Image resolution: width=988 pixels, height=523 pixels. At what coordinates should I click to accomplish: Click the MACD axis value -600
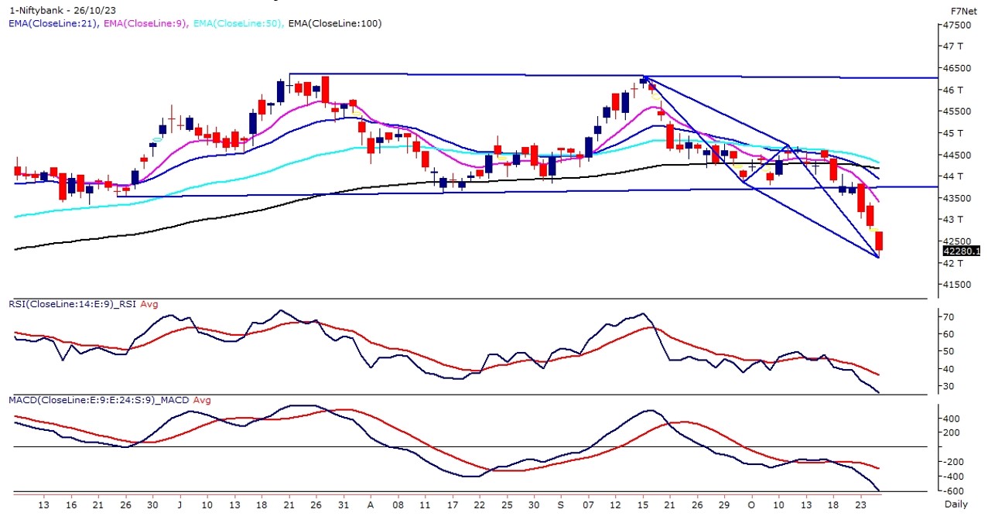click(953, 491)
